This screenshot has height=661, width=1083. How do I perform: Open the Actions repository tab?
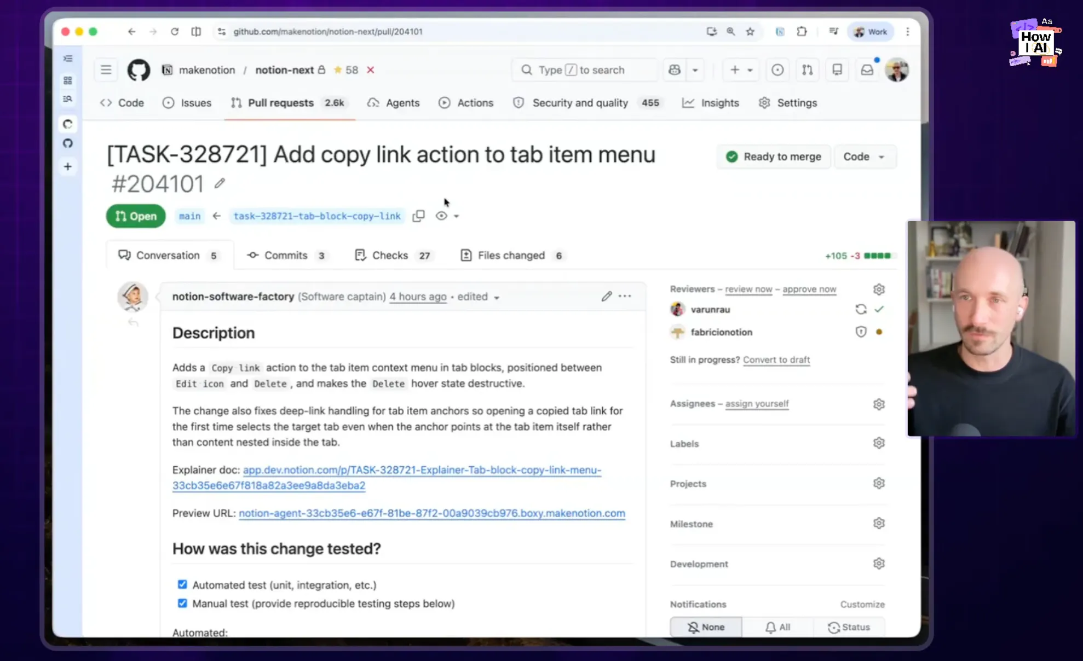pos(466,103)
